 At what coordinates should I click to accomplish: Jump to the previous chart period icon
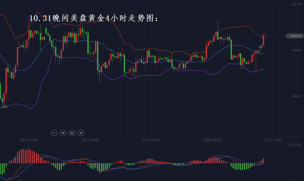click(x=63, y=133)
